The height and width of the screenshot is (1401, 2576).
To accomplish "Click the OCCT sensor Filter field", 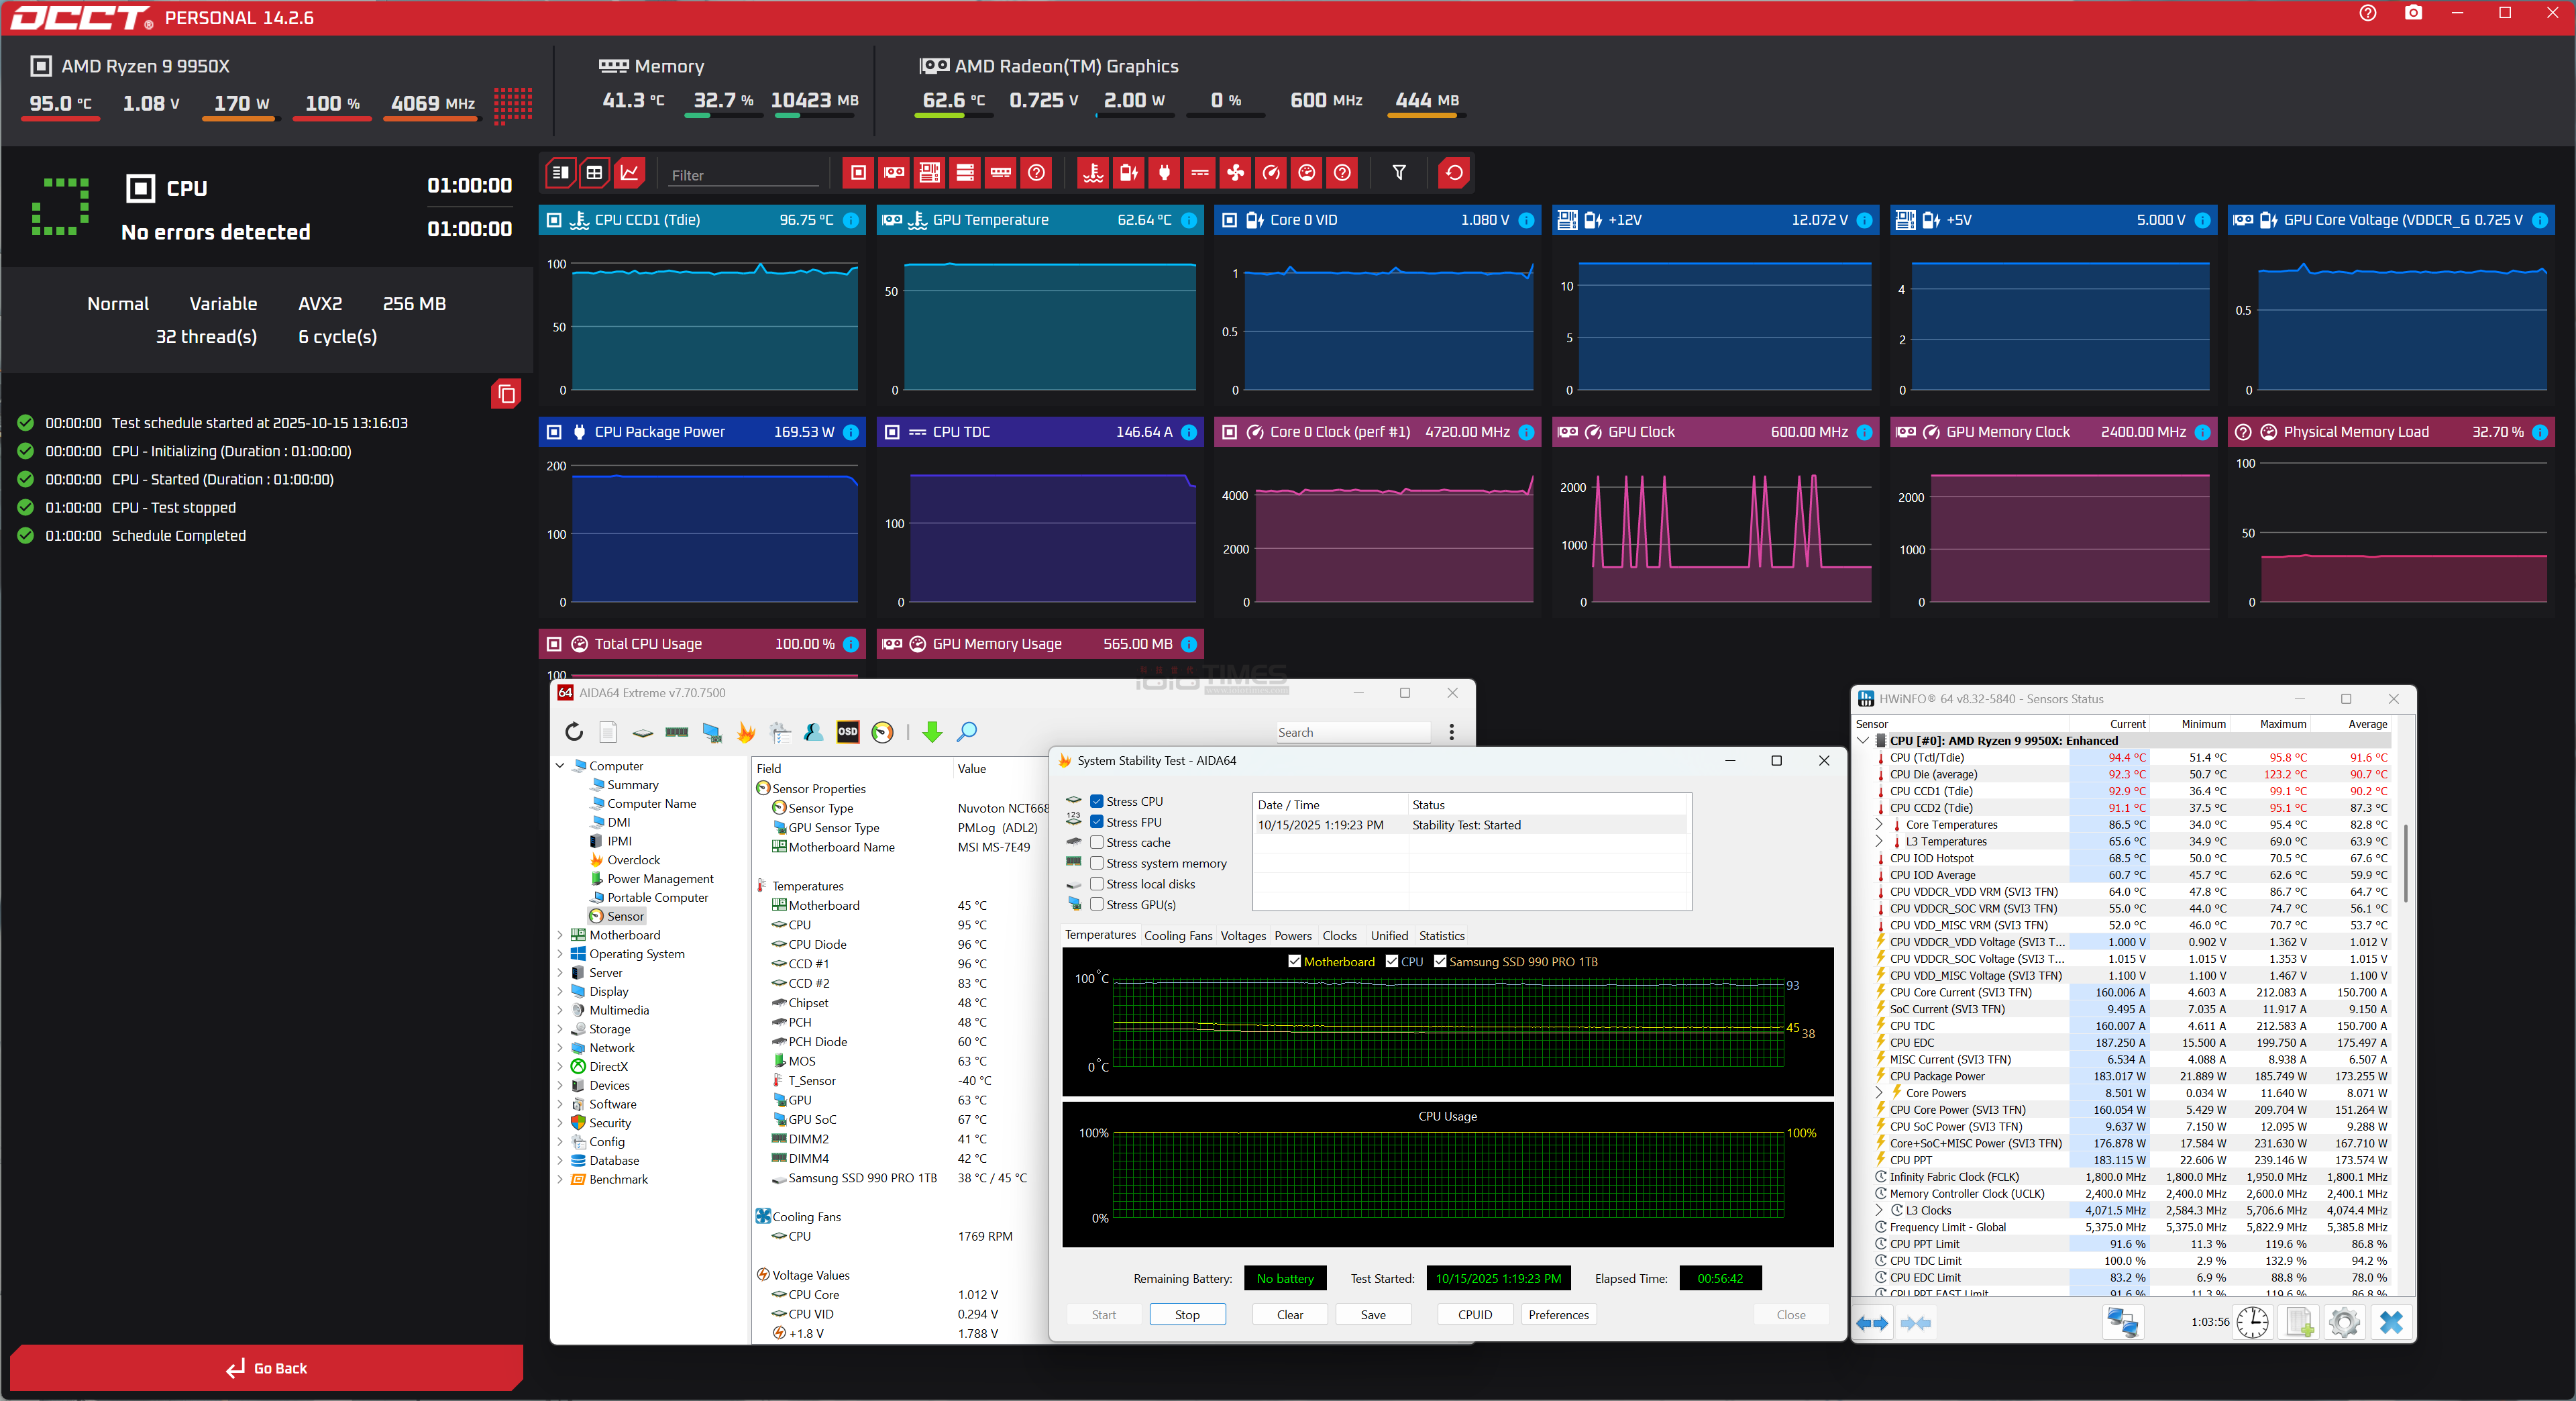I will point(743,175).
